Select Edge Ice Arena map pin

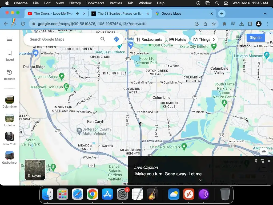tap(62, 76)
